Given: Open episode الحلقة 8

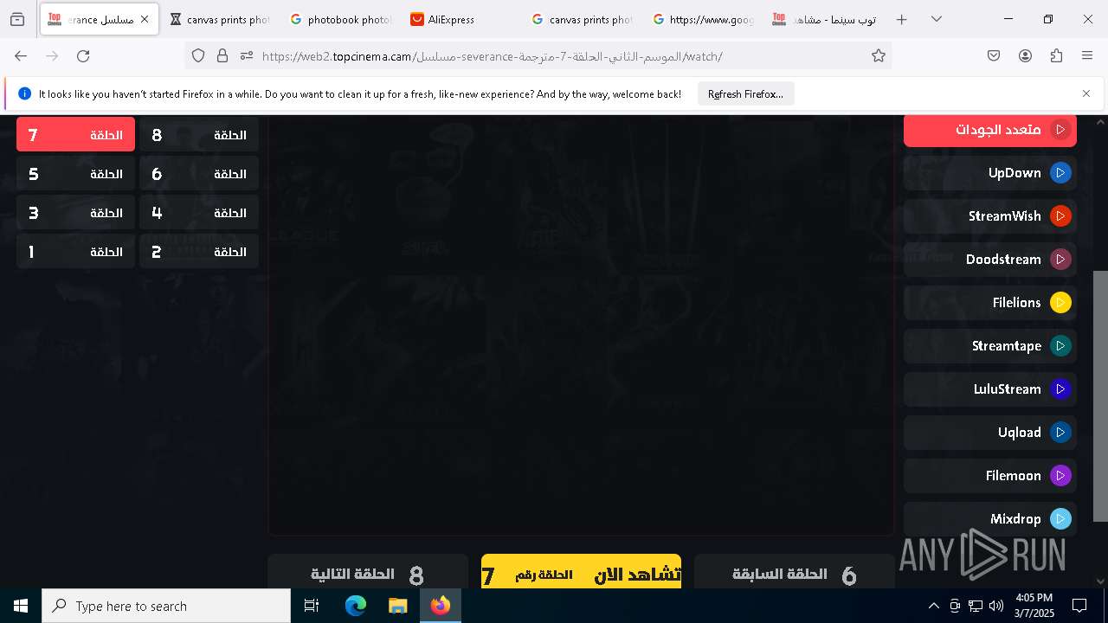Looking at the screenshot, I should pos(199,135).
